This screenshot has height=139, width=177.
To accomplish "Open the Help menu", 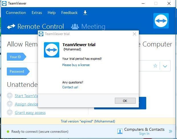I will coord(52,13).
